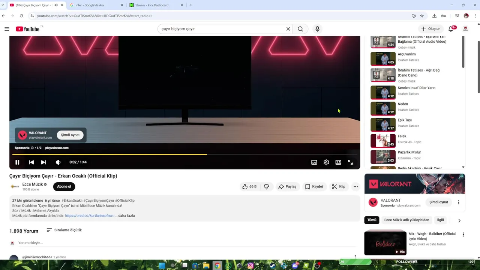
Task: Play Eşik Taşı from playlist
Action: click(416, 124)
